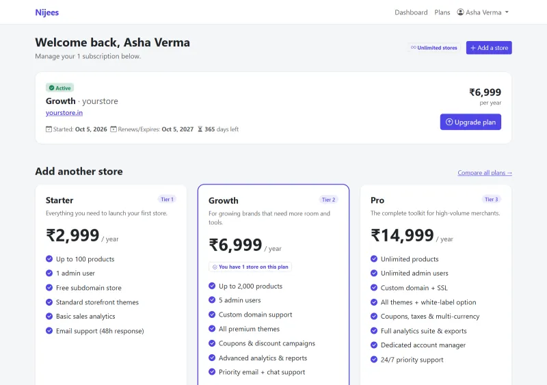Click the infinity icon in Unlimited stores badge
547x385 pixels.
(414, 47)
